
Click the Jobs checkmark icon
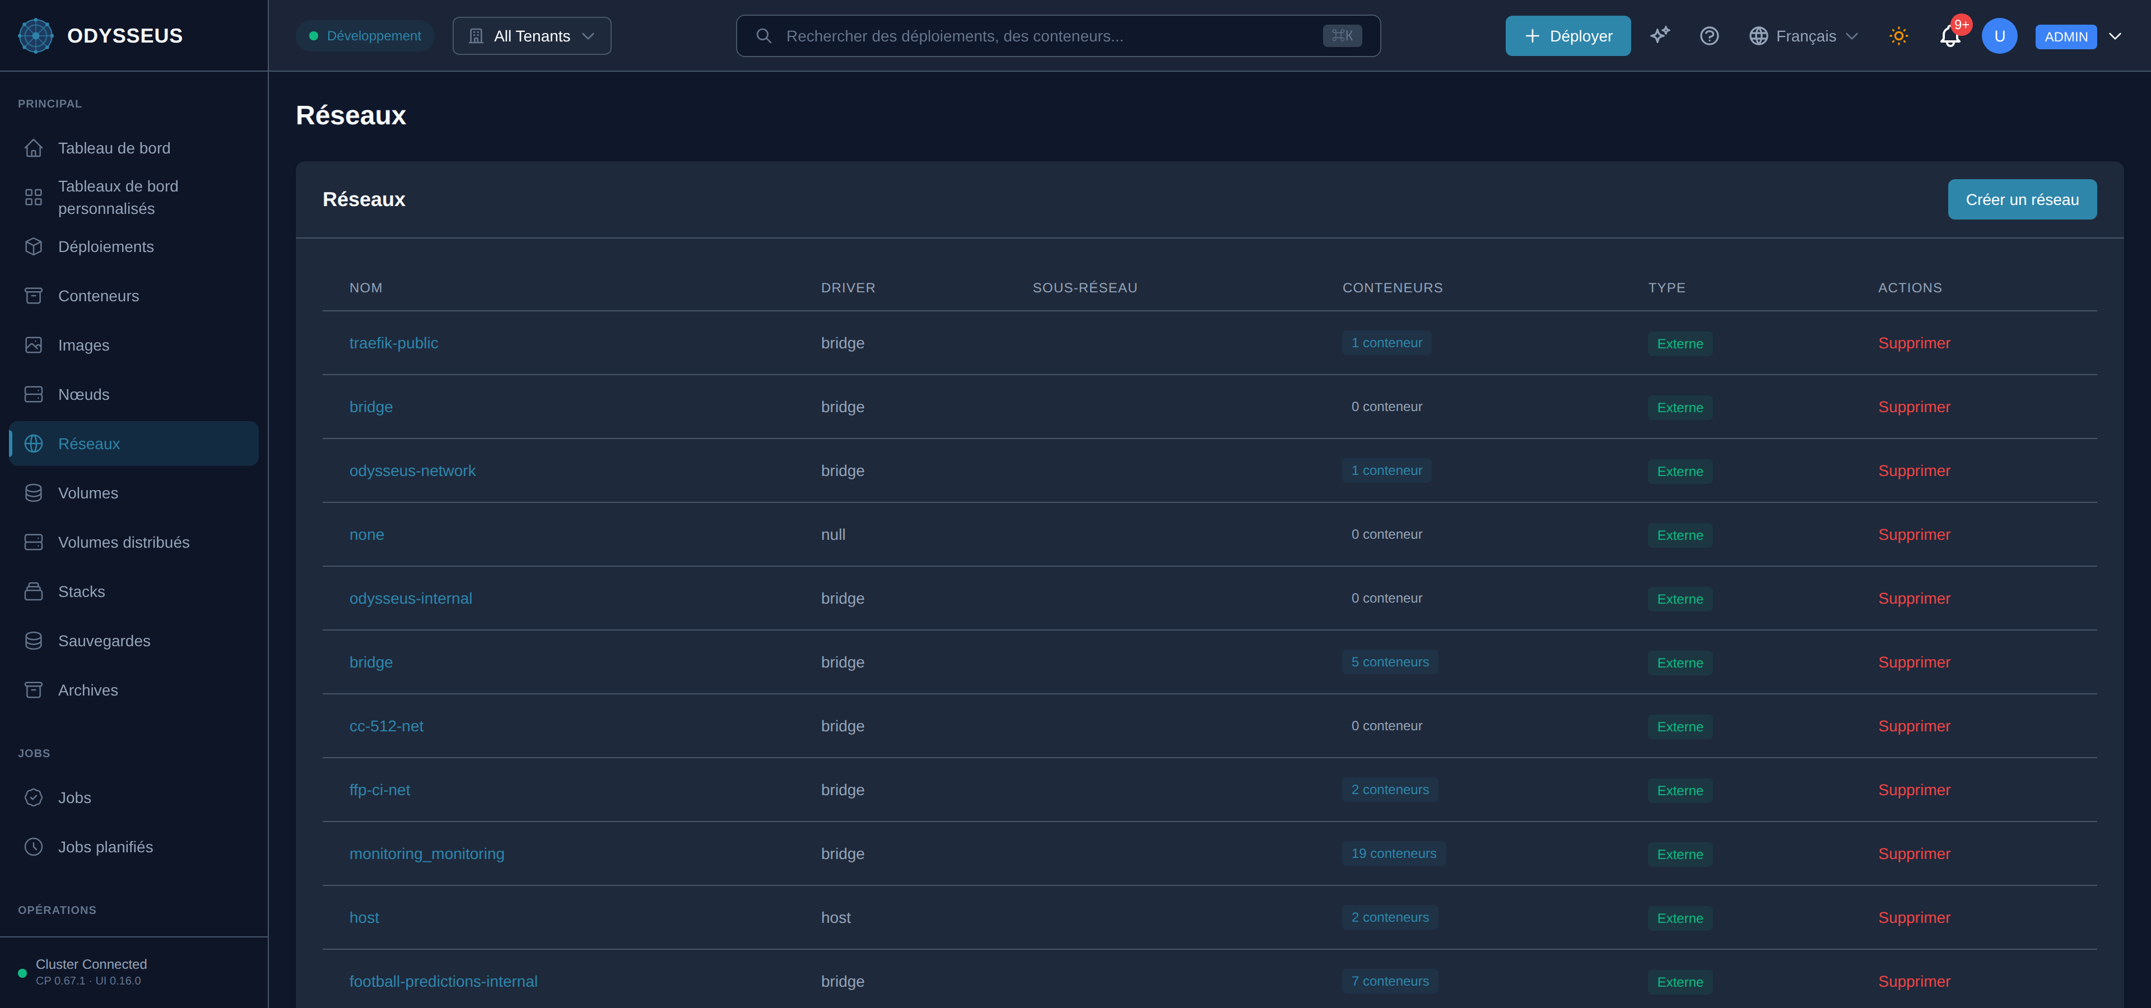coord(34,797)
